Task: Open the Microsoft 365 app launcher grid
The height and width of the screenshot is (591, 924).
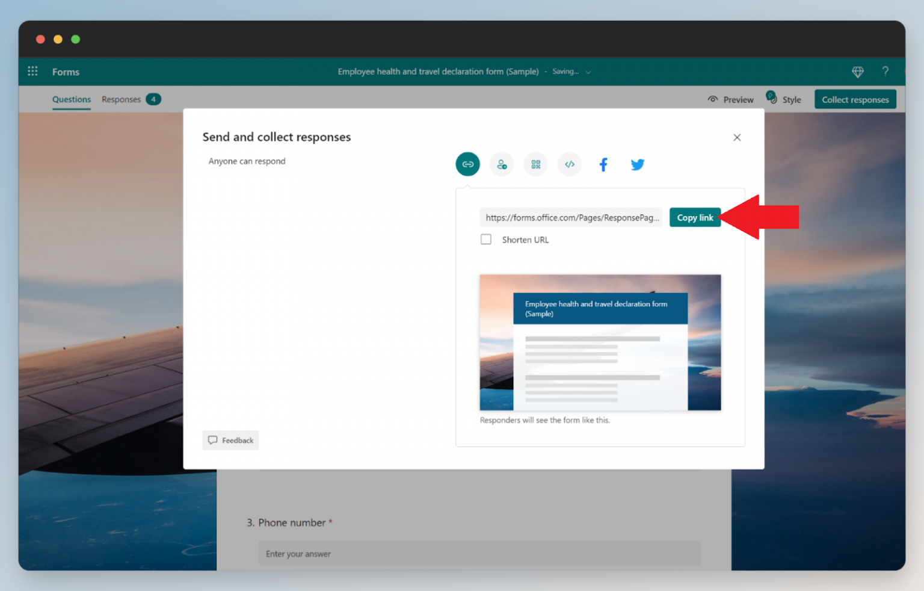Action: (x=32, y=71)
